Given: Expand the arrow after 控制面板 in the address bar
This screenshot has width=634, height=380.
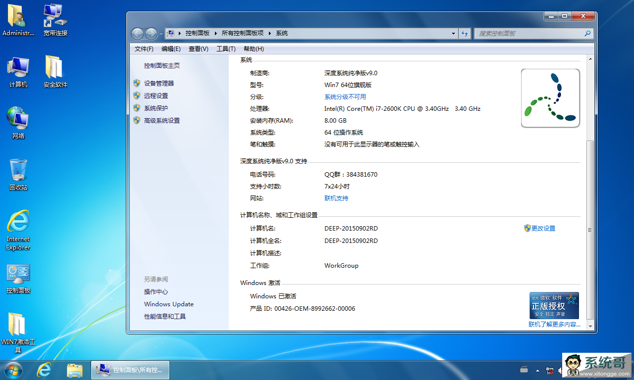Looking at the screenshot, I should tap(216, 33).
